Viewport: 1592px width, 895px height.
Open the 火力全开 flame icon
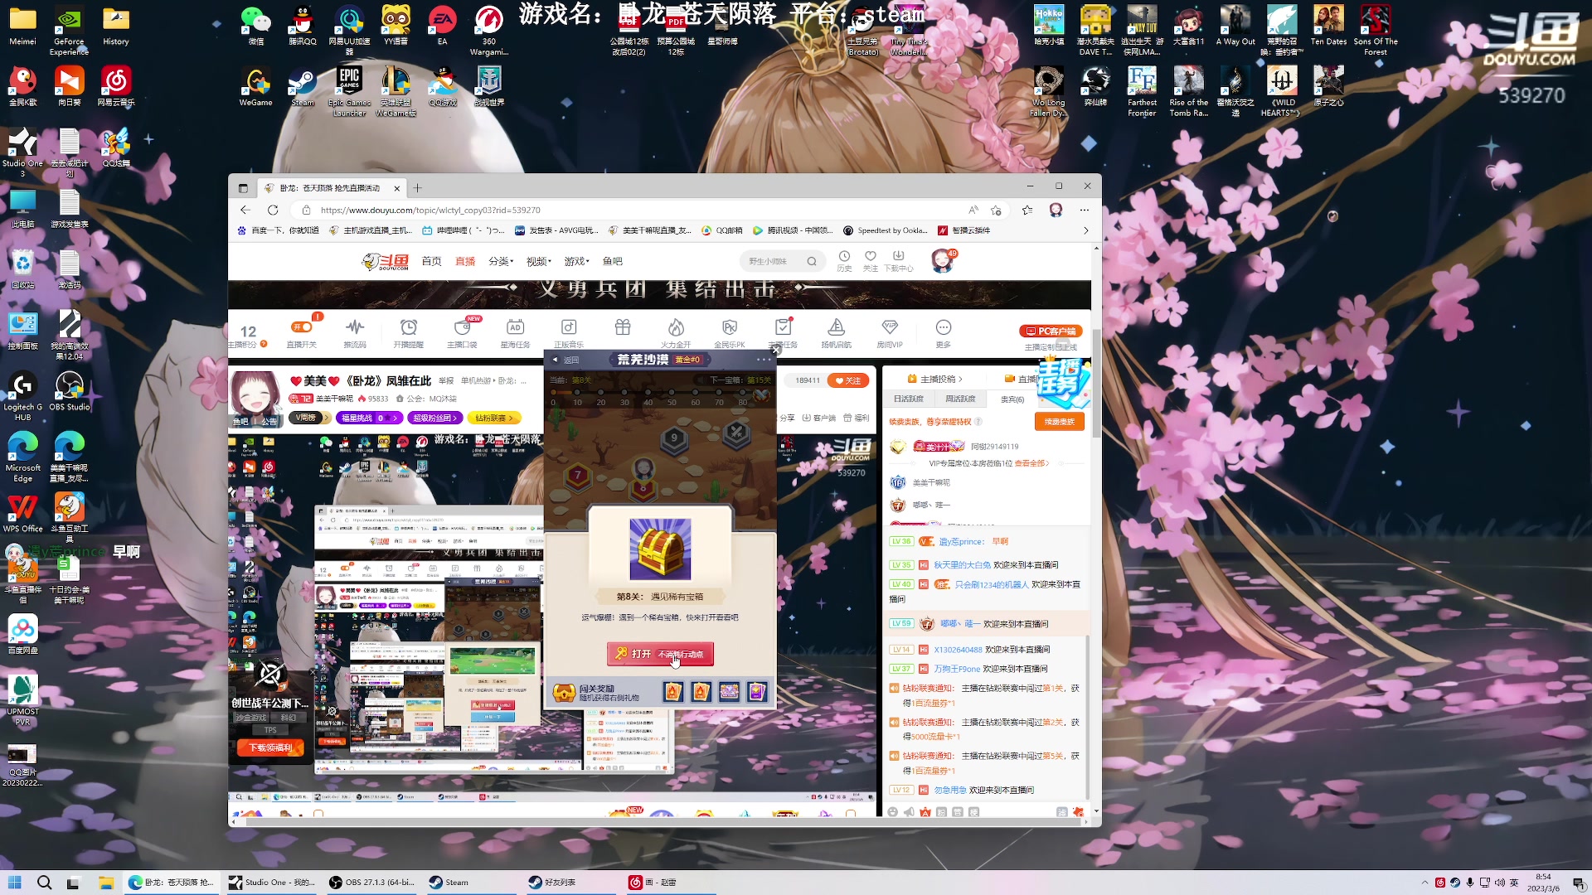676,328
